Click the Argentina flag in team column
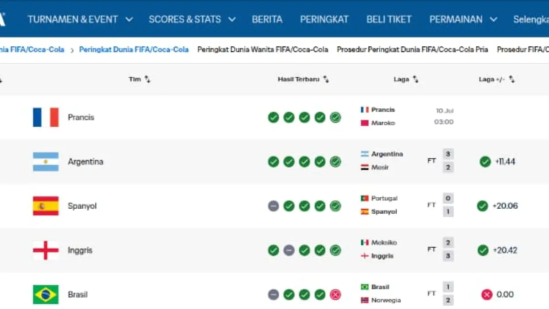 pyautogui.click(x=46, y=162)
